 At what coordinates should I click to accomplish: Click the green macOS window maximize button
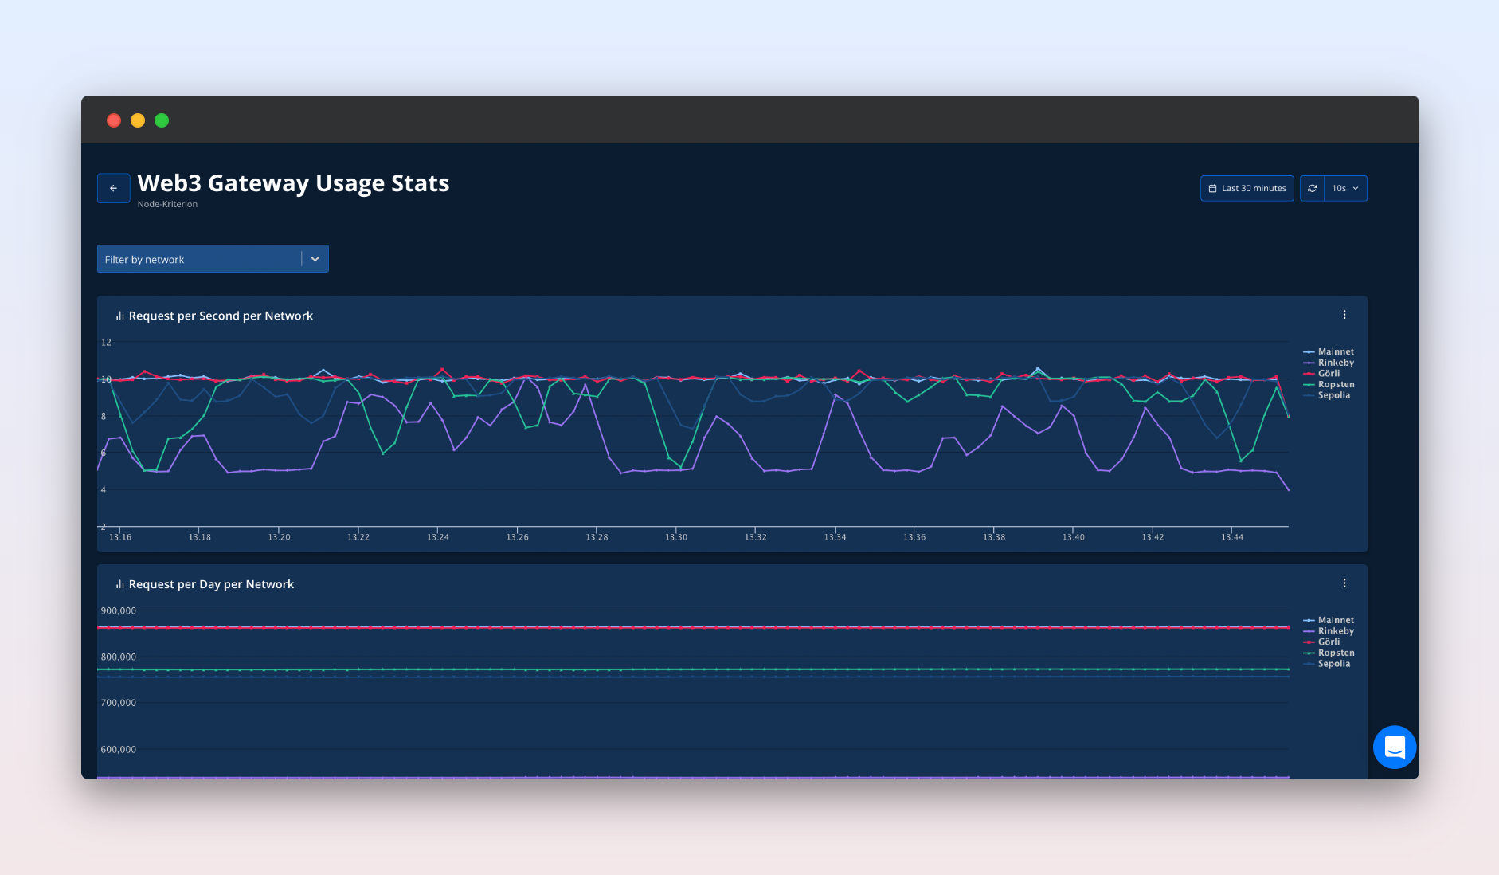pyautogui.click(x=162, y=120)
